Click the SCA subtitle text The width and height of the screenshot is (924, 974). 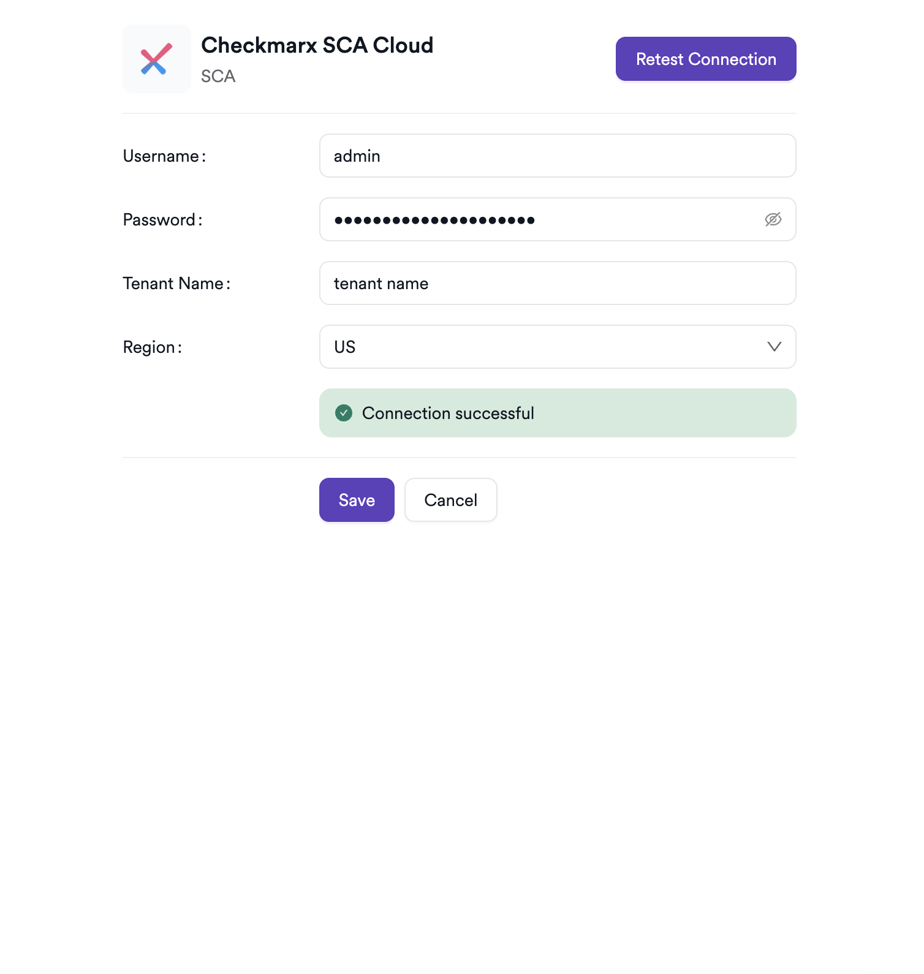click(218, 77)
